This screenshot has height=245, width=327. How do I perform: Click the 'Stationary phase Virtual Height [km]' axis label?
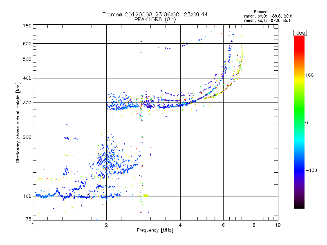coord(18,122)
